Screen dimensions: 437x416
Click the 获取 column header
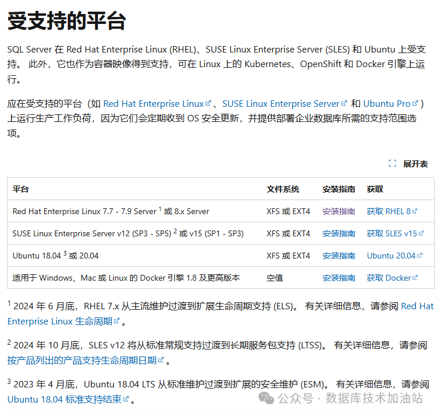click(x=375, y=189)
